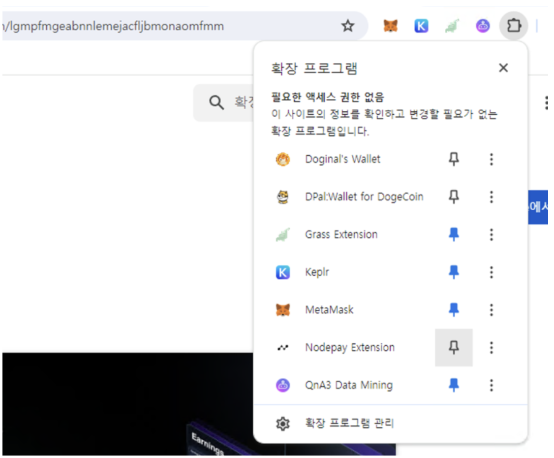
Task: Toggle the extensions puzzle piece button
Action: pyautogui.click(x=514, y=26)
